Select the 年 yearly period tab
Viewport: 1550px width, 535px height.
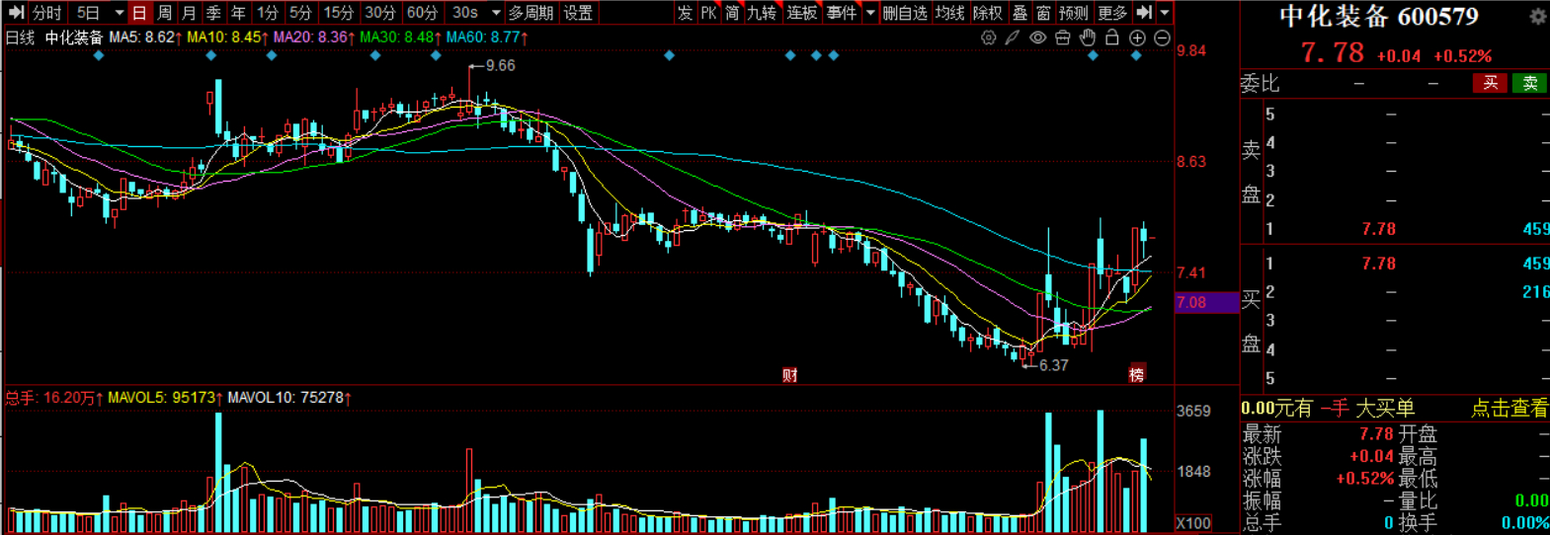click(x=238, y=13)
